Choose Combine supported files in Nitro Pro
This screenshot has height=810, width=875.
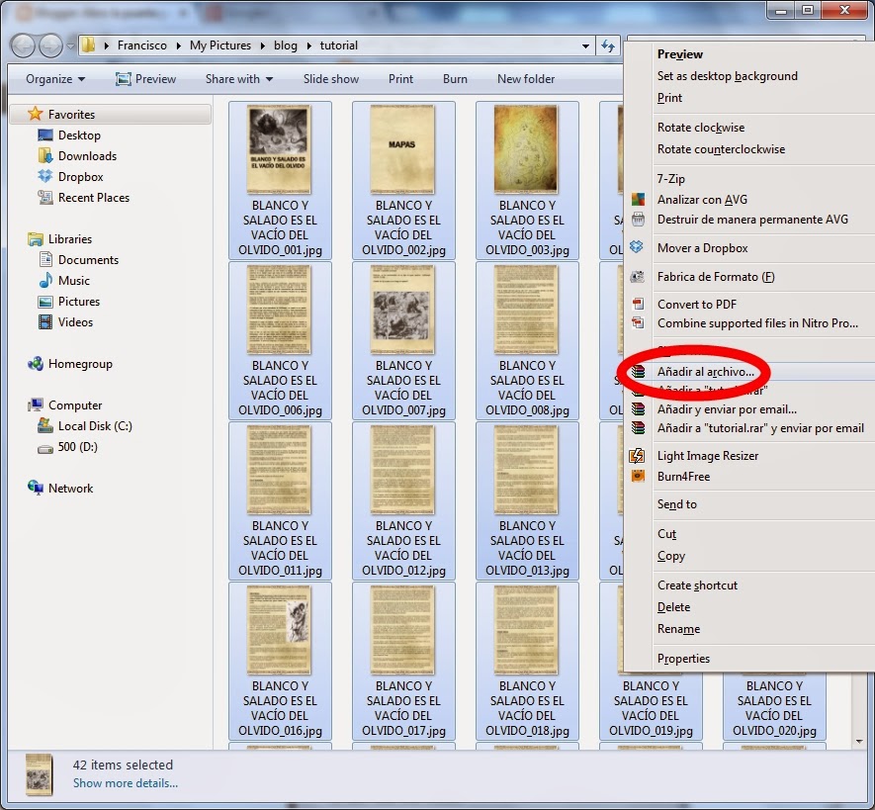coord(757,323)
